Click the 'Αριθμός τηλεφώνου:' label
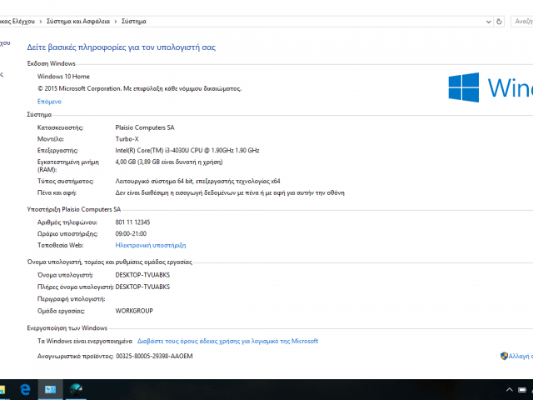The height and width of the screenshot is (400, 533). click(67, 222)
